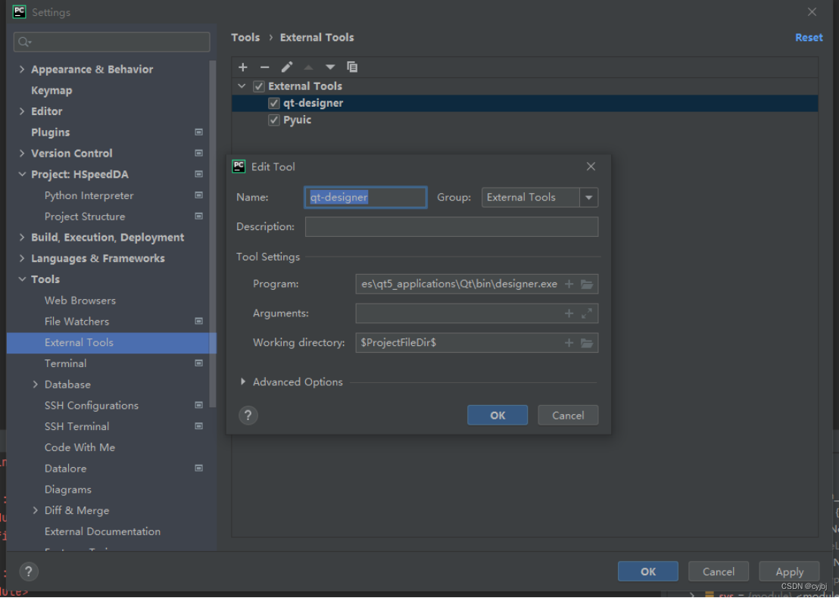Click OK in Settings window
Viewport: 839px width, 598px height.
coord(648,572)
